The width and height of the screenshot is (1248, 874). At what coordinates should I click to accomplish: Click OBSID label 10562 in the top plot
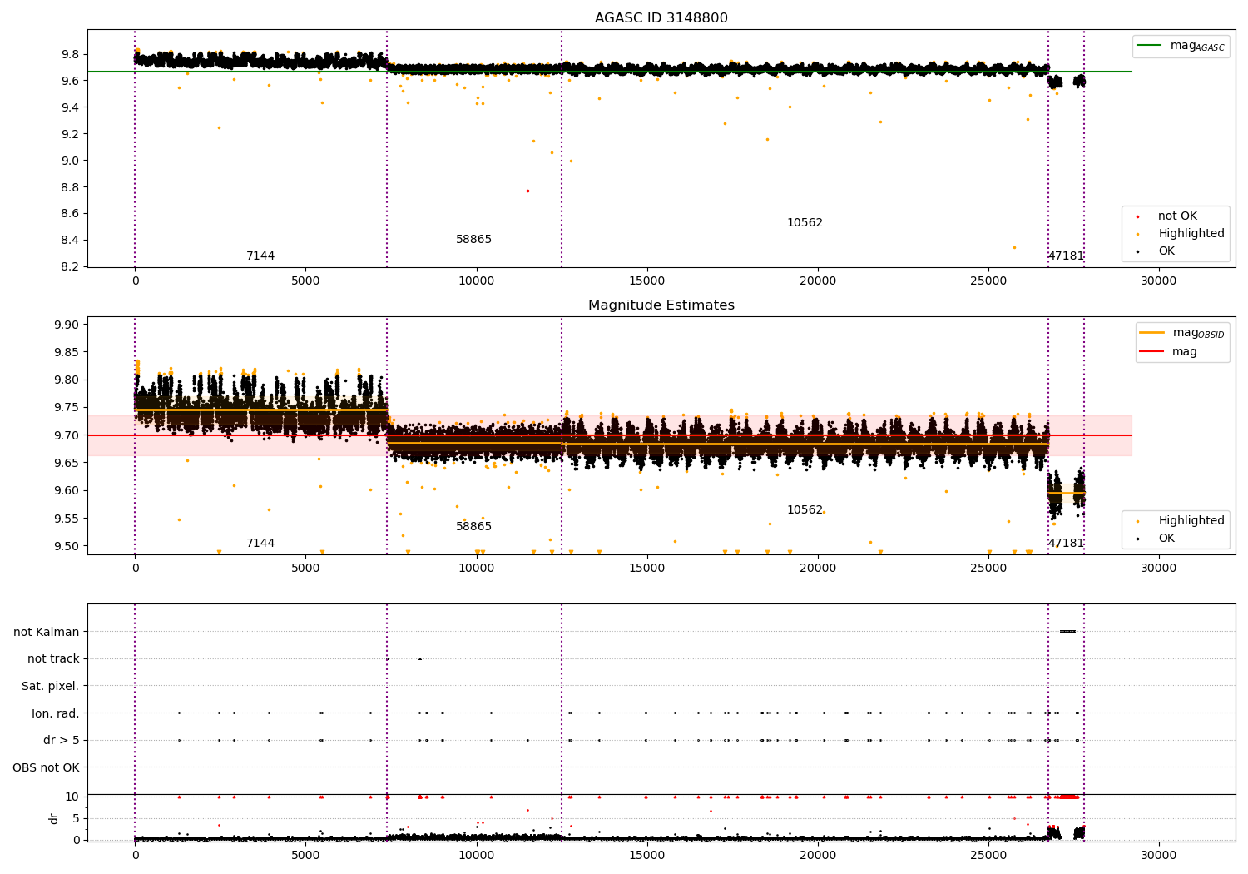click(x=805, y=223)
